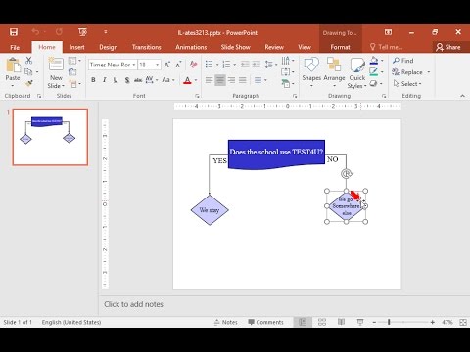
Task: Click the Save icon in the title bar
Action: coord(14,32)
